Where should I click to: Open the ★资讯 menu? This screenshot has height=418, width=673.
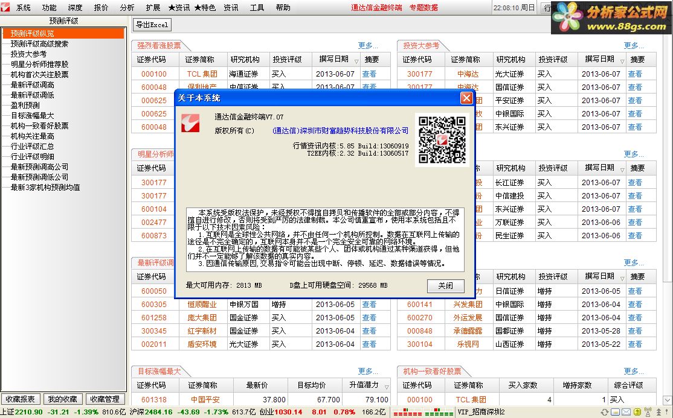[179, 8]
